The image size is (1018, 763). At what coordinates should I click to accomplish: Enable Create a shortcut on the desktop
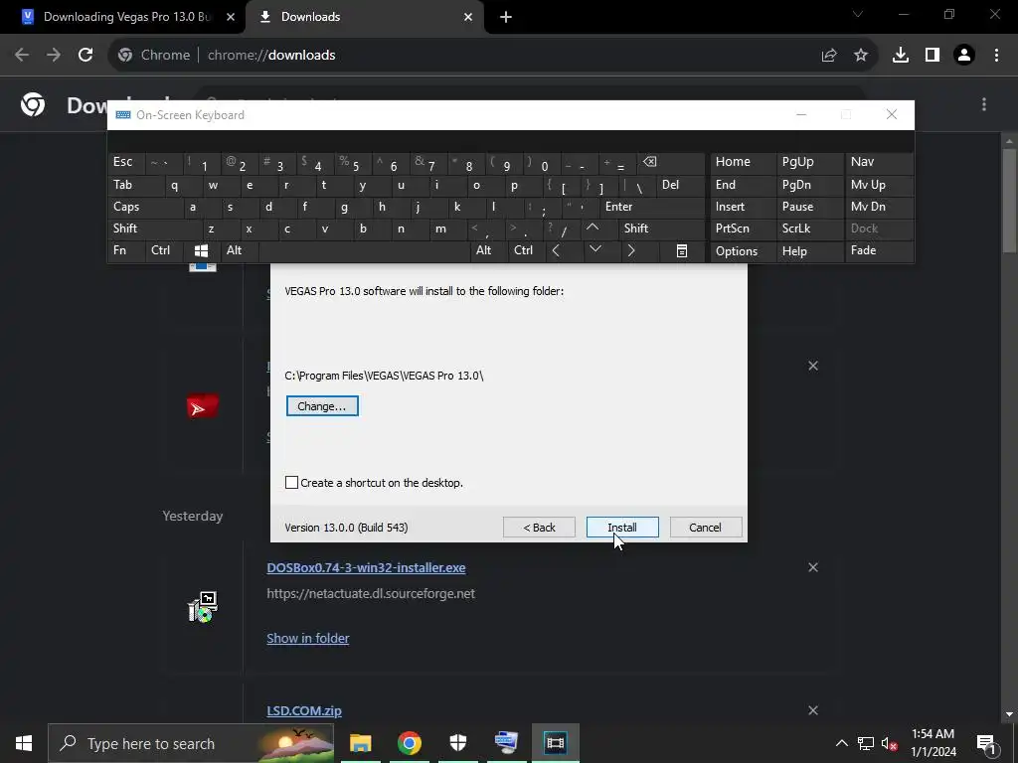pos(291,483)
